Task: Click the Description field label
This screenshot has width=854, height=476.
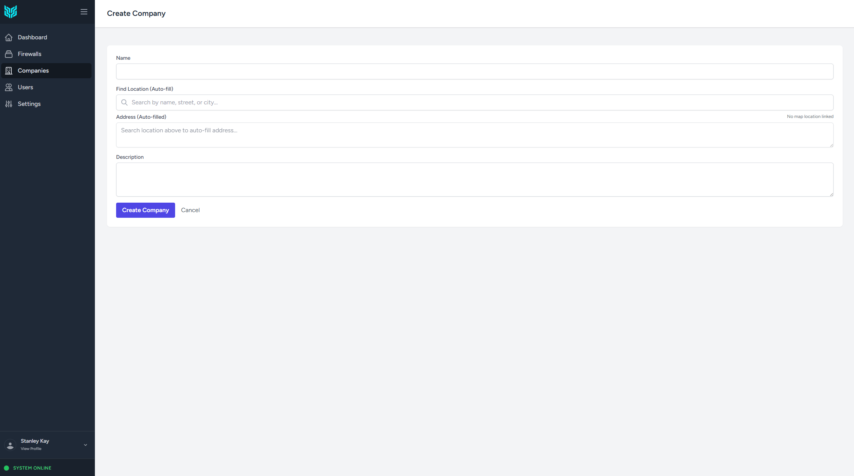Action: pyautogui.click(x=130, y=157)
